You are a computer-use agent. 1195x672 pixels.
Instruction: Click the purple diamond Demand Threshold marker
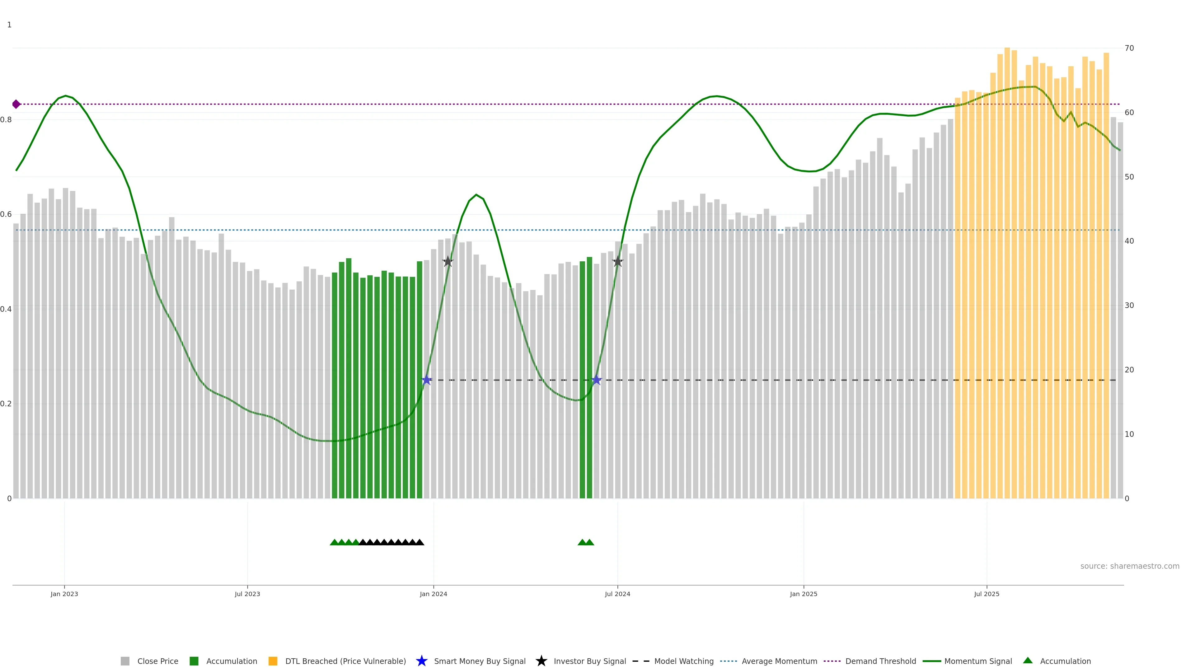tap(16, 104)
